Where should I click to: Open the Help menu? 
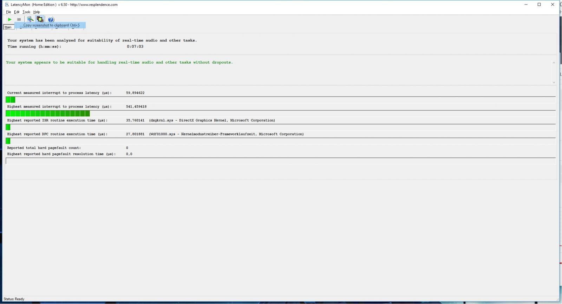37,12
